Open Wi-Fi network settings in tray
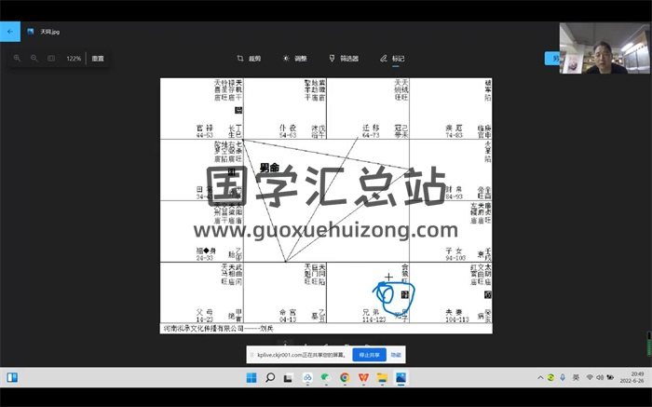The image size is (652, 407). (590, 377)
